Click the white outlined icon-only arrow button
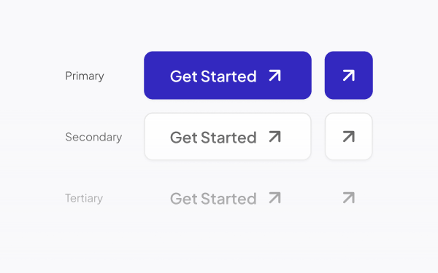The image size is (438, 273). coord(349,137)
